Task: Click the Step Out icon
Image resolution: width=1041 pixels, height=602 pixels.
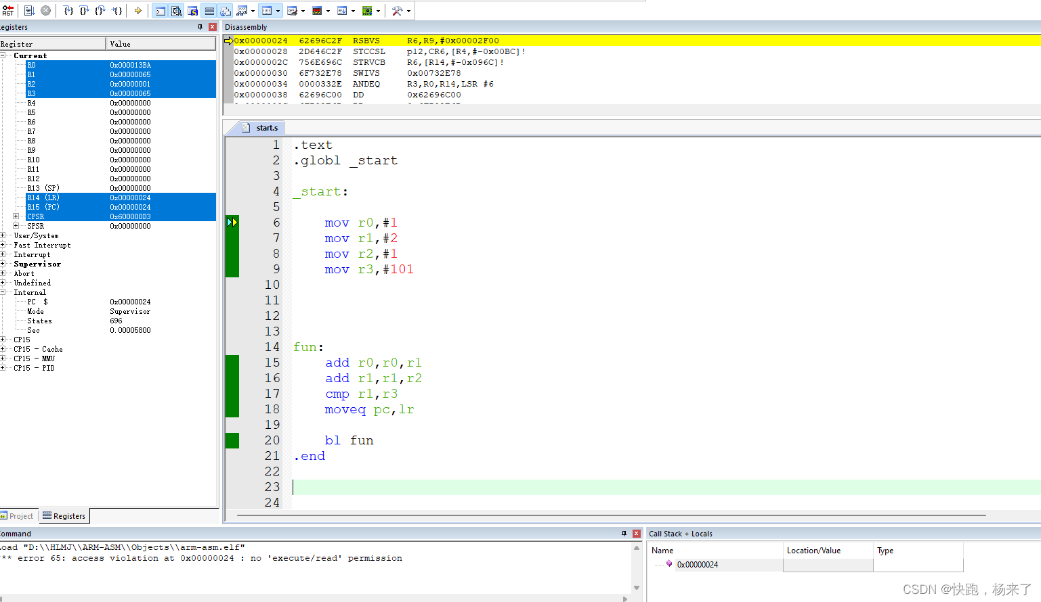Action: pos(101,11)
